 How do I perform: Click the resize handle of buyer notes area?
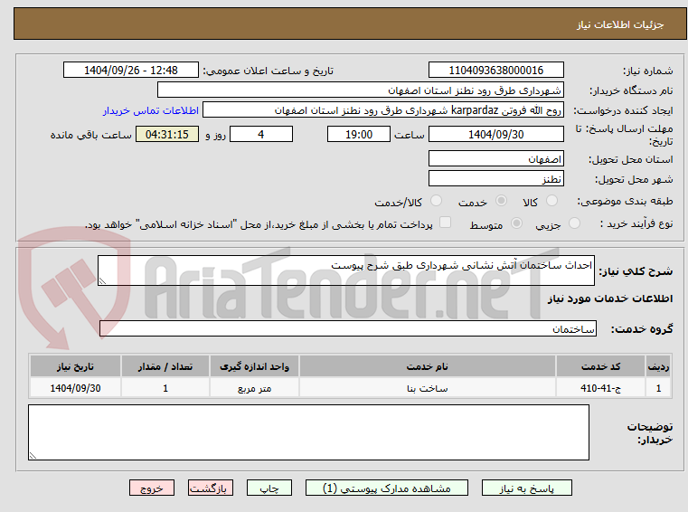[33, 455]
